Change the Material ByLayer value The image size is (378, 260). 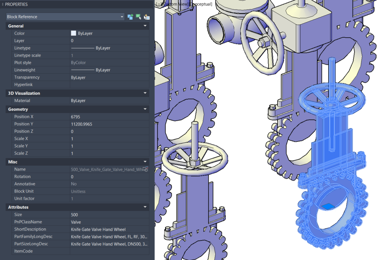(x=110, y=101)
